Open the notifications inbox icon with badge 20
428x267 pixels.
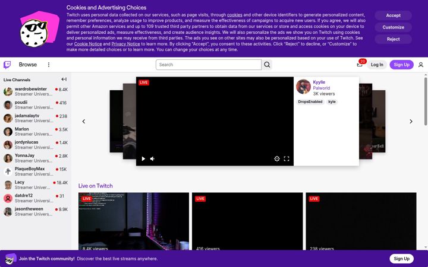click(x=360, y=65)
